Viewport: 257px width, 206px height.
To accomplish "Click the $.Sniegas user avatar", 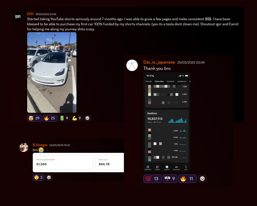I will point(24,147).
